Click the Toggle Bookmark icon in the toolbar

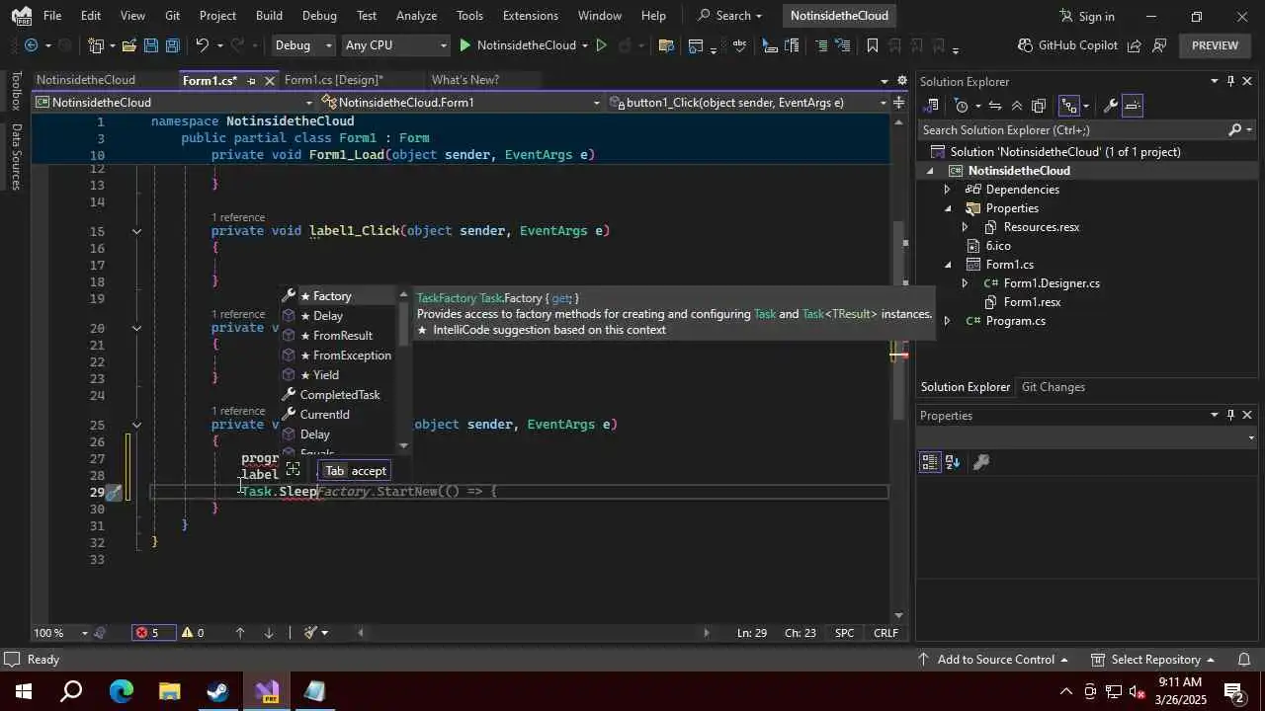872,45
